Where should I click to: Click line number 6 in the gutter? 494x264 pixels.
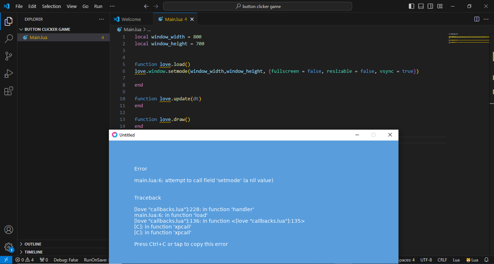(x=124, y=71)
